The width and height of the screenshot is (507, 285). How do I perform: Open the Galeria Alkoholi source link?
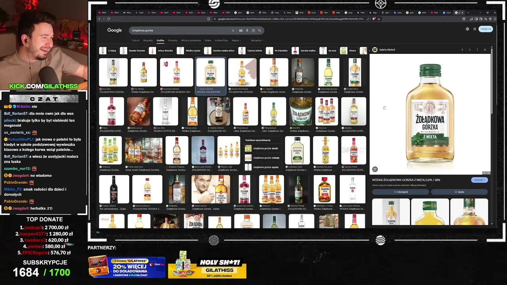(387, 50)
